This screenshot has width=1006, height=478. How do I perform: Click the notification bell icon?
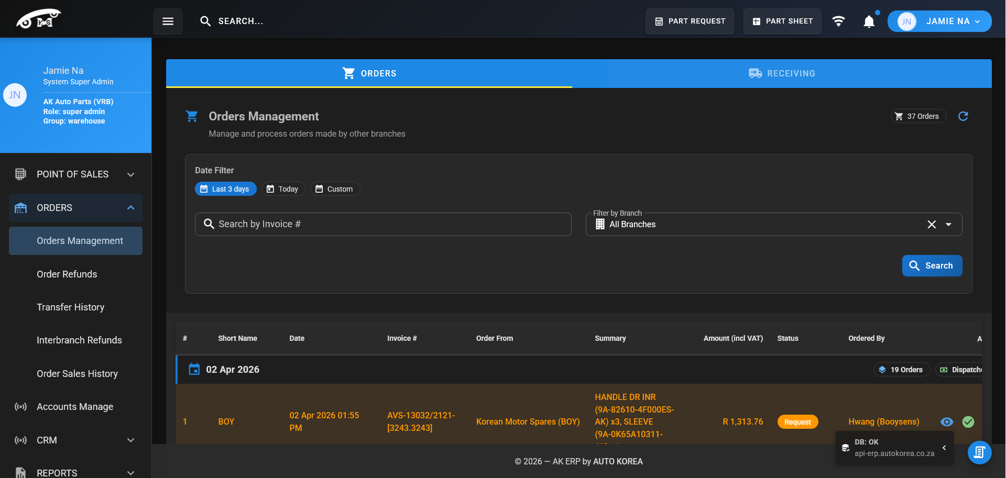pyautogui.click(x=869, y=21)
